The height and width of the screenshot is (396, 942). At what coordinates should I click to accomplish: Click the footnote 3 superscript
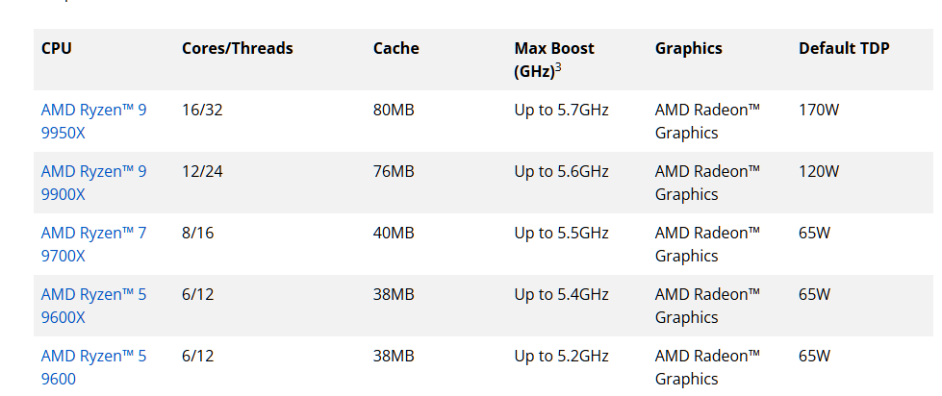point(558,67)
